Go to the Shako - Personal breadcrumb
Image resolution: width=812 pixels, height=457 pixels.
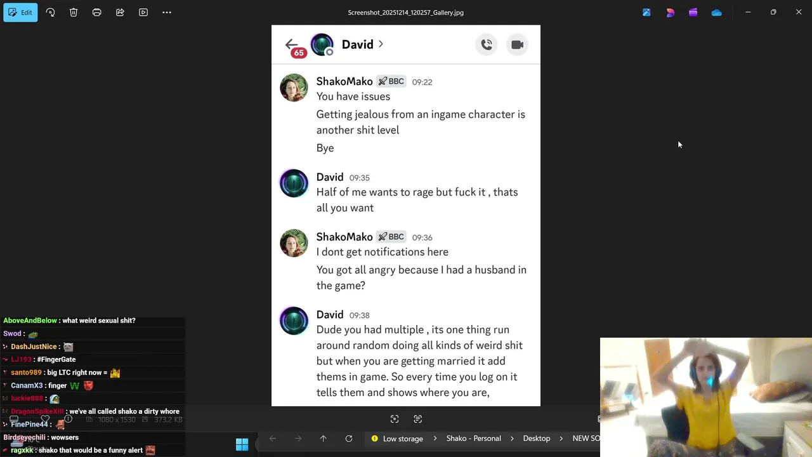pos(474,439)
